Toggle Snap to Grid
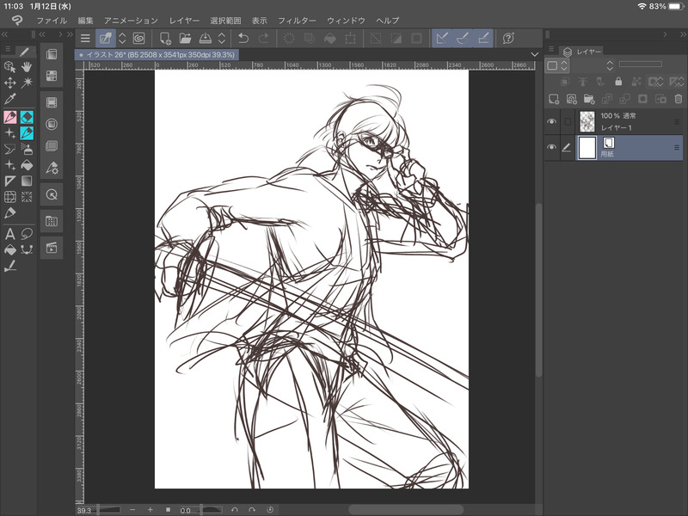 tap(483, 38)
